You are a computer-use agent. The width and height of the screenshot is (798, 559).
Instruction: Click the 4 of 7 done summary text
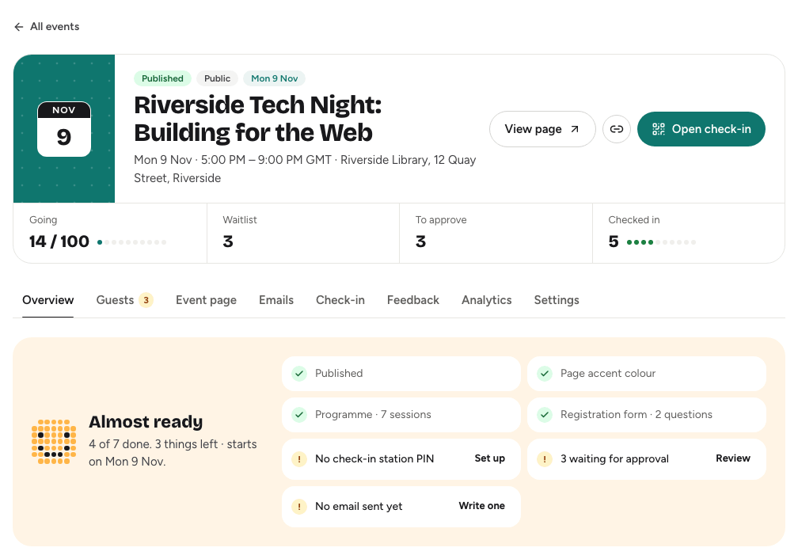coord(173,453)
